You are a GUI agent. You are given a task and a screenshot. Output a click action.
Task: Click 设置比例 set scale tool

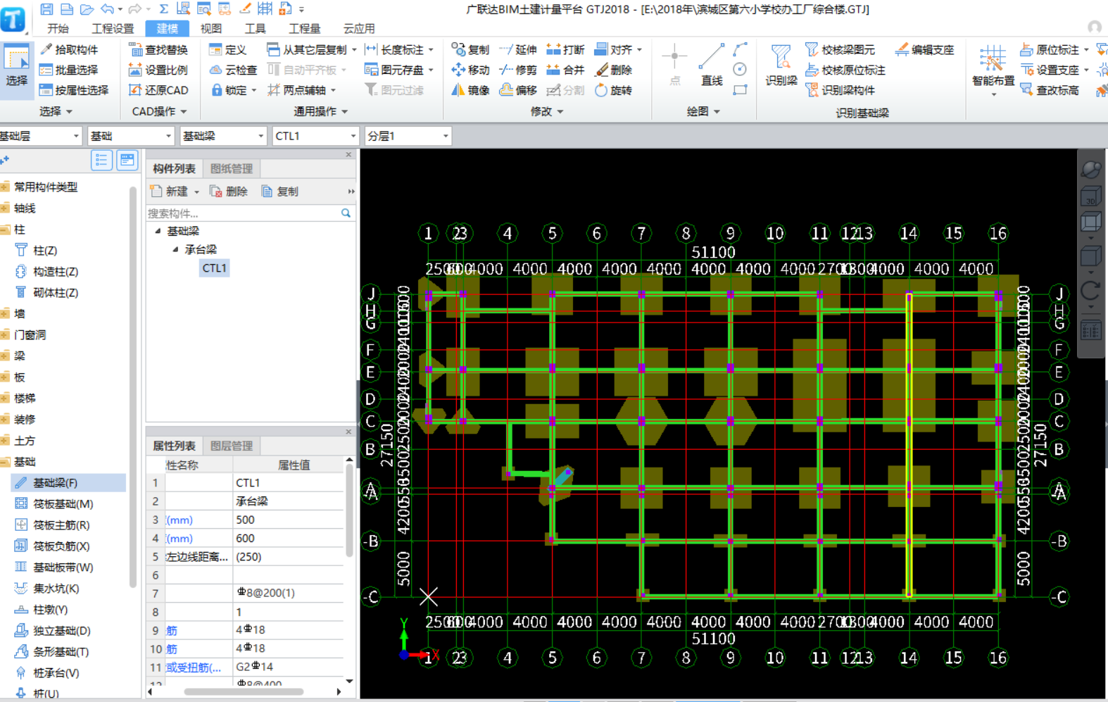pos(158,70)
